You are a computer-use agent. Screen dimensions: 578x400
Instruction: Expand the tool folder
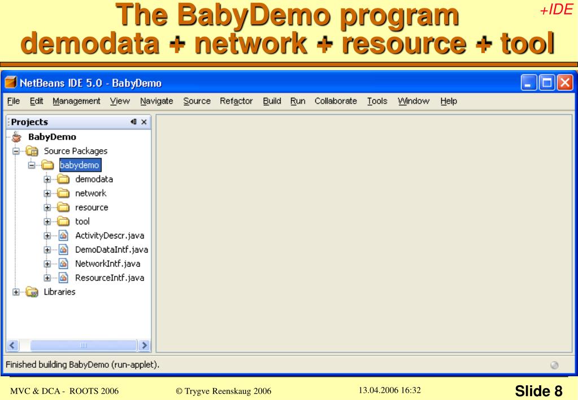point(47,221)
